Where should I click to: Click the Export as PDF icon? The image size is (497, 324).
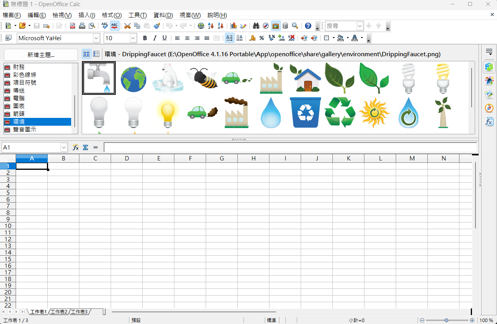73,26
